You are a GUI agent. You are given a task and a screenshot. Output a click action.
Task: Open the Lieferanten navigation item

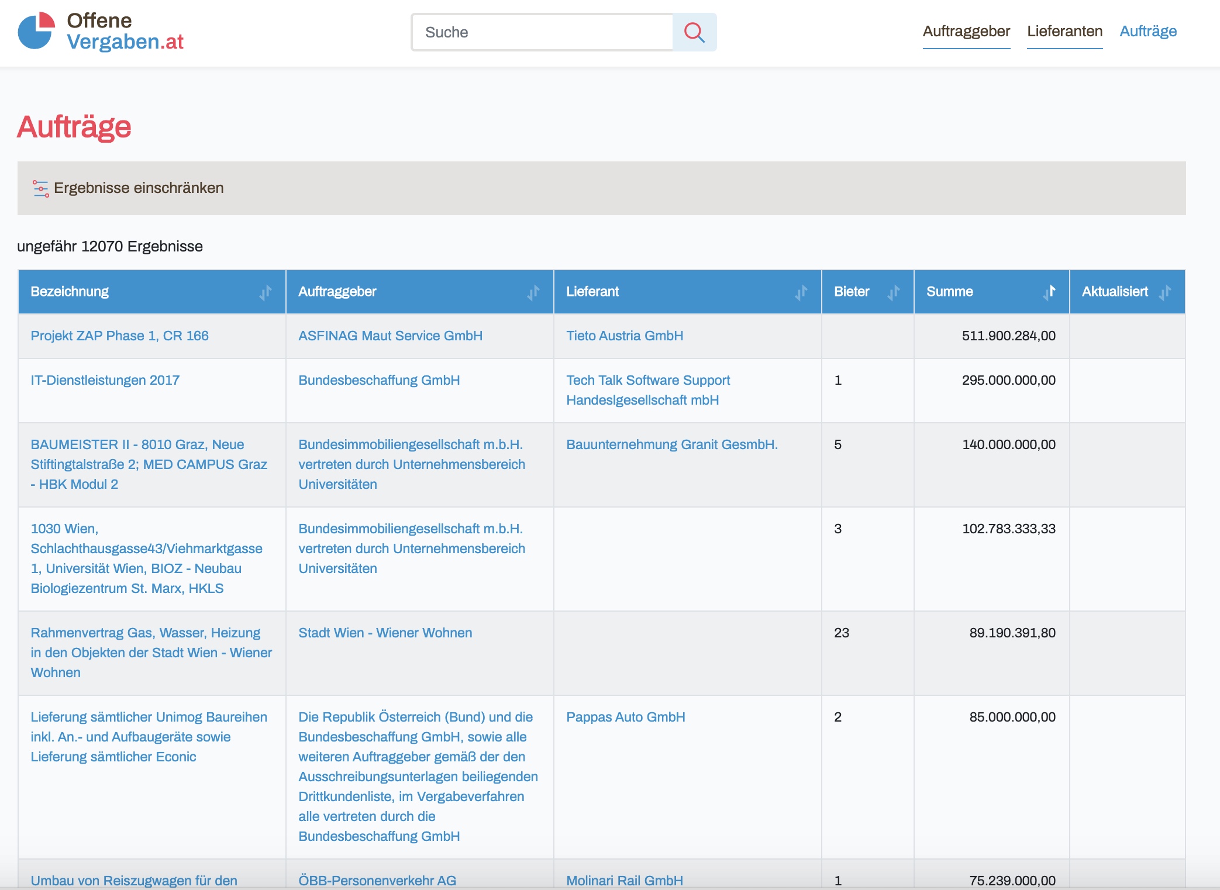[1064, 32]
